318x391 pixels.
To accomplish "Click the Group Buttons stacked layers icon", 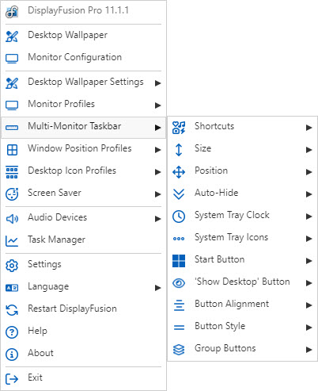I will (x=179, y=350).
